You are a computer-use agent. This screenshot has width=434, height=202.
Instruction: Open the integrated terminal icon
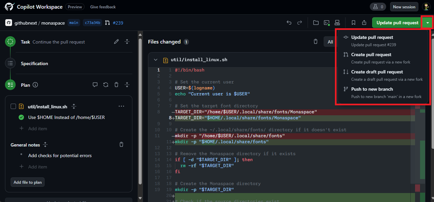click(327, 23)
